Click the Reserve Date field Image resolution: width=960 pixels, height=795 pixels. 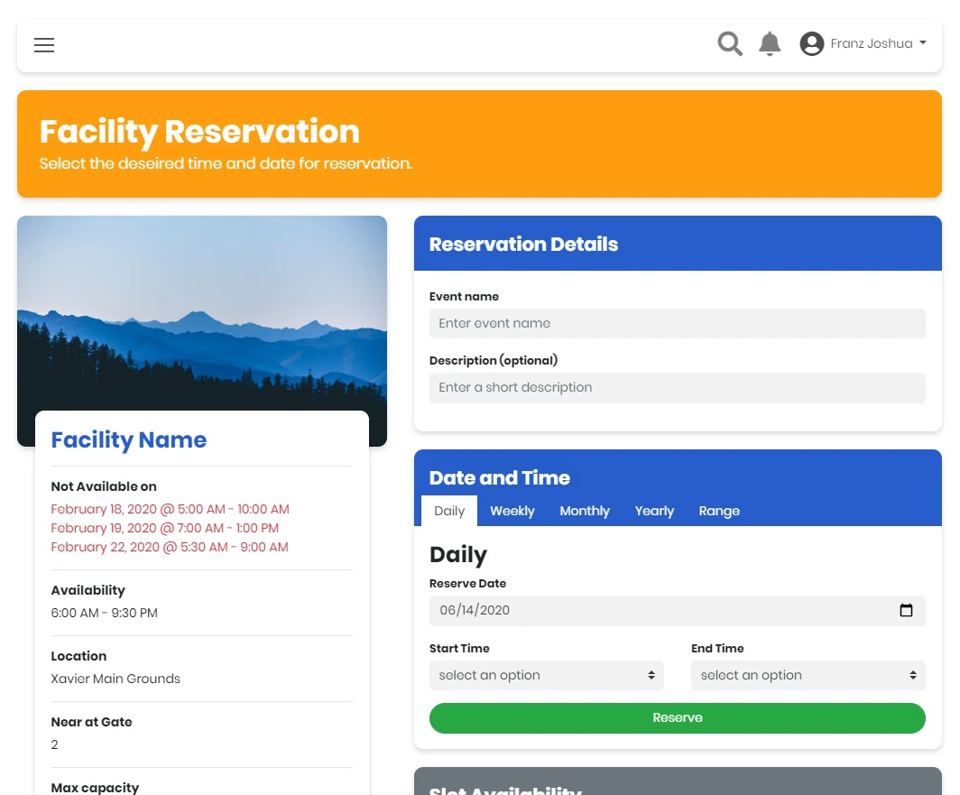(x=659, y=610)
